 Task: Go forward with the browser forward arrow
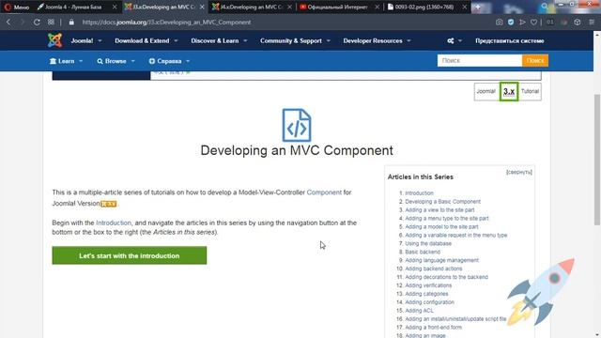point(23,23)
